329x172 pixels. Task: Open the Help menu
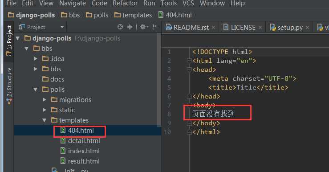coord(238,4)
